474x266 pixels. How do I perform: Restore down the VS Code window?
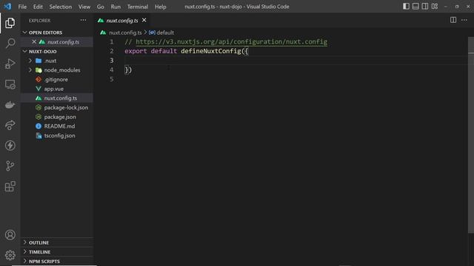point(457,7)
